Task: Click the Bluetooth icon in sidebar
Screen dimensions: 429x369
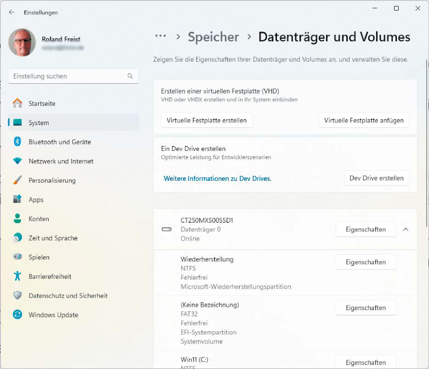Action: (17, 141)
